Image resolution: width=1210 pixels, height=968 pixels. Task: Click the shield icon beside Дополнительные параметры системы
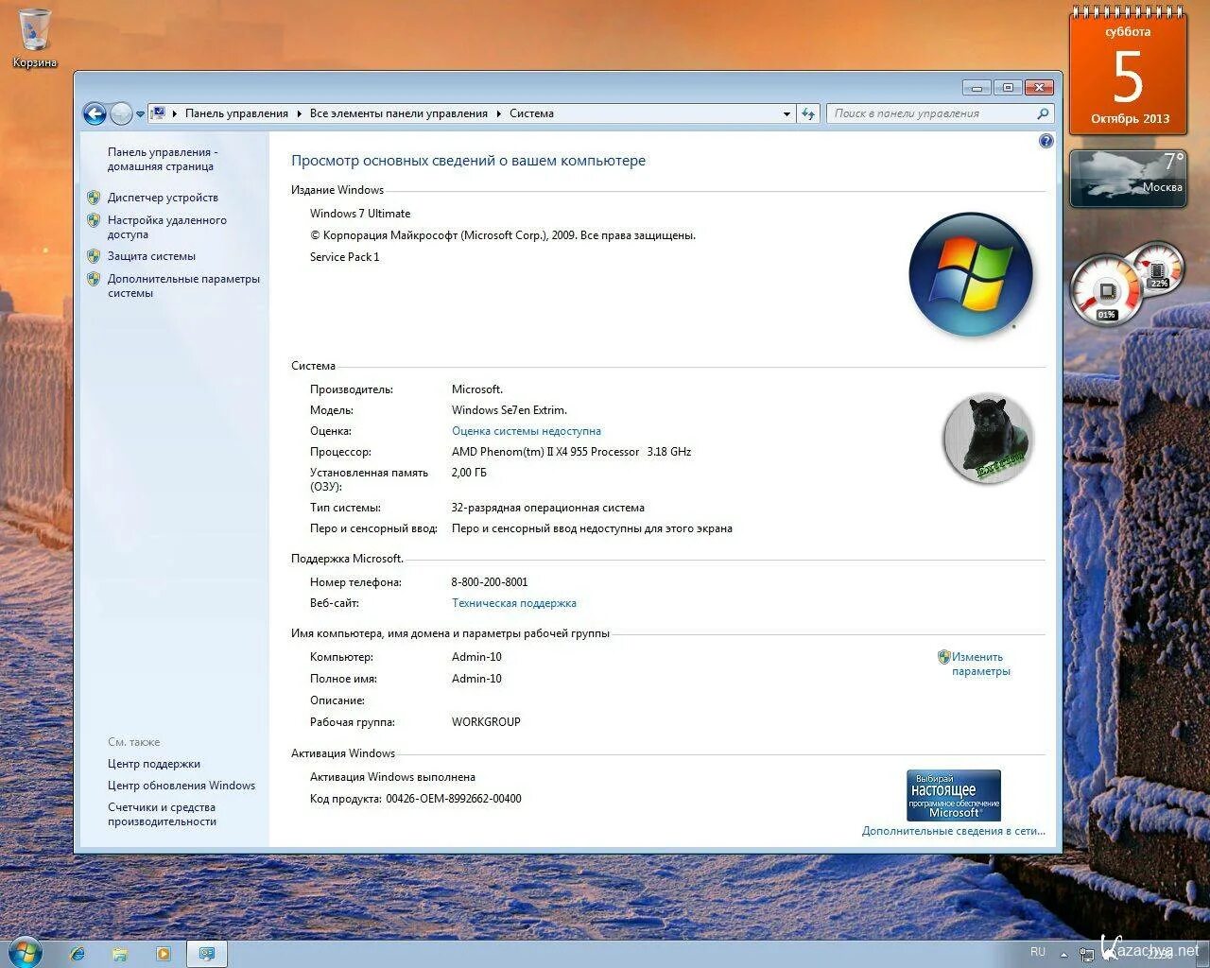(x=94, y=279)
